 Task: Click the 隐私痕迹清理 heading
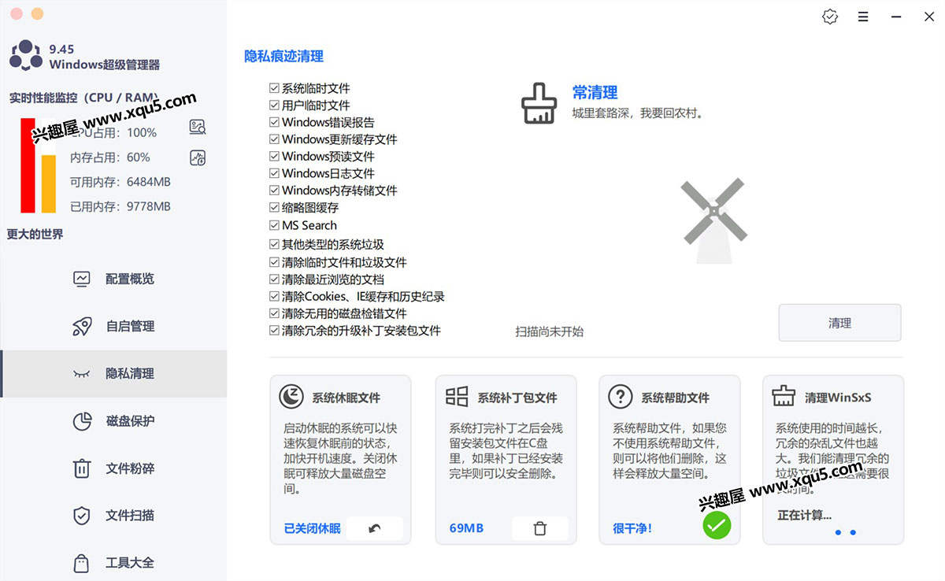[x=283, y=56]
